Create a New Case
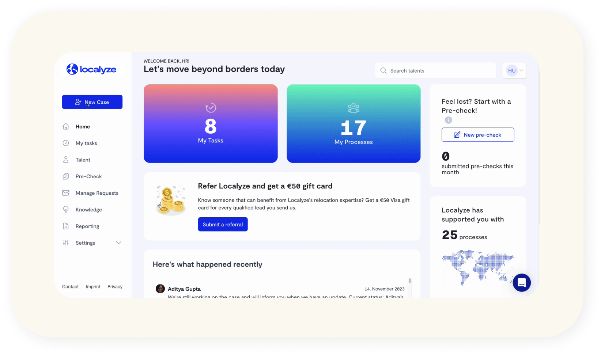Image resolution: width=601 pixels, height=355 pixels. click(92, 102)
